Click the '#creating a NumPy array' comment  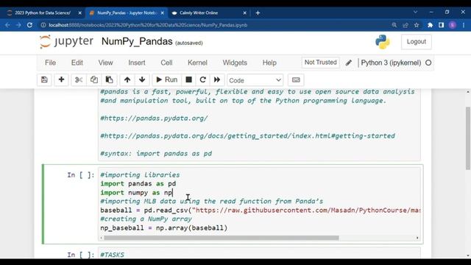click(146, 219)
